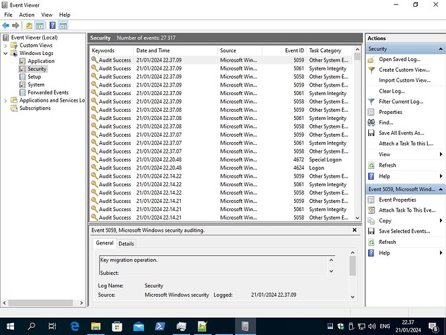446x335 pixels.
Task: Click the tree pane horizontal scrollbar right arrow
Action: point(81,303)
